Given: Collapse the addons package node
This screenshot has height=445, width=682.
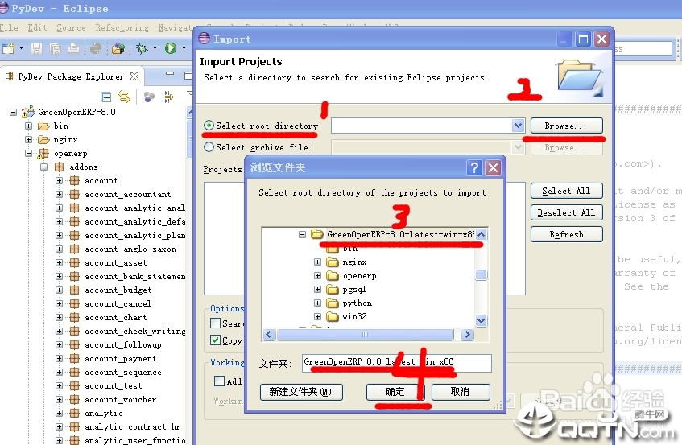Looking at the screenshot, I should click(x=44, y=167).
